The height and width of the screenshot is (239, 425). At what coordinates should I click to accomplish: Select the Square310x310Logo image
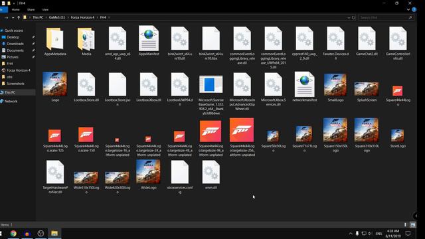tap(367, 135)
